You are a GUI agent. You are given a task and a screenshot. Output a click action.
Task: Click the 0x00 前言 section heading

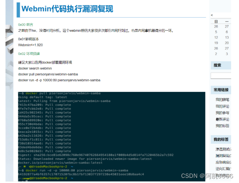26,25
